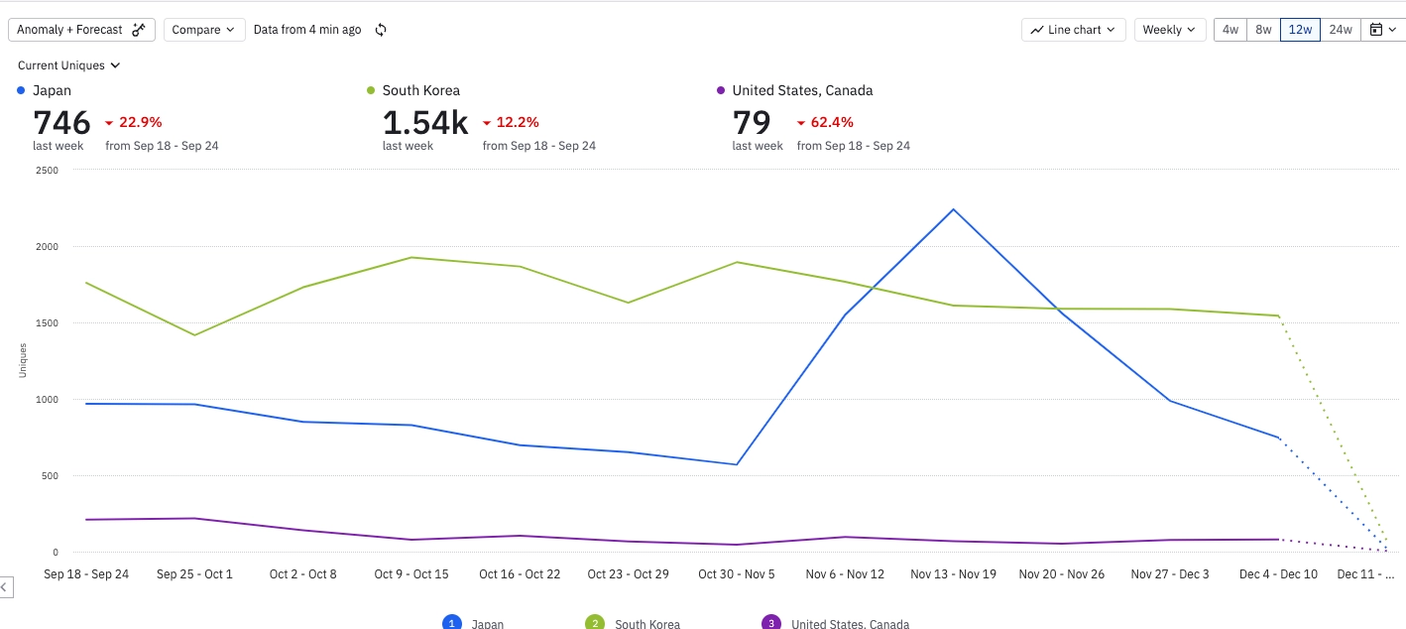Click the refresh data icon
The width and height of the screenshot is (1406, 629).
[381, 30]
